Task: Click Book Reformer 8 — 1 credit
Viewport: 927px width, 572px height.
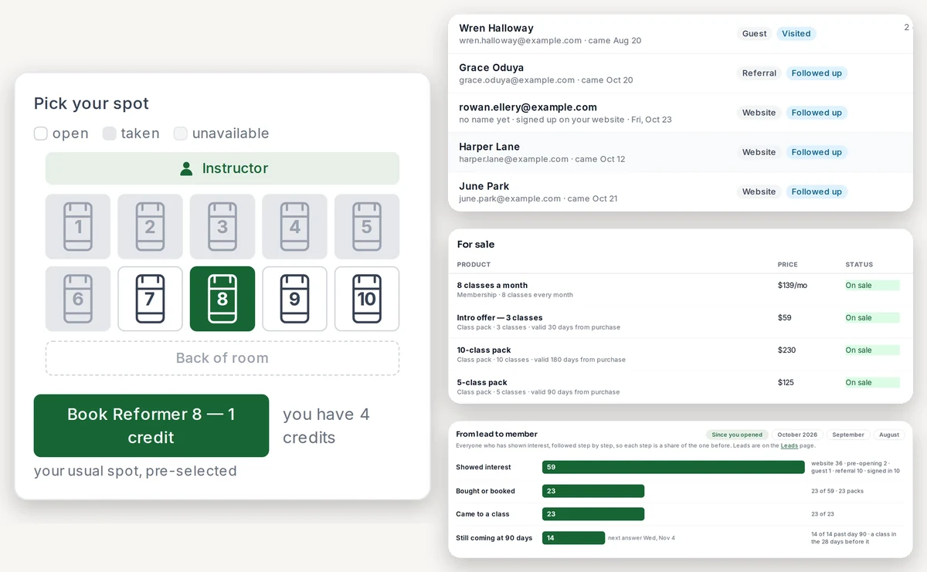Action: click(151, 425)
